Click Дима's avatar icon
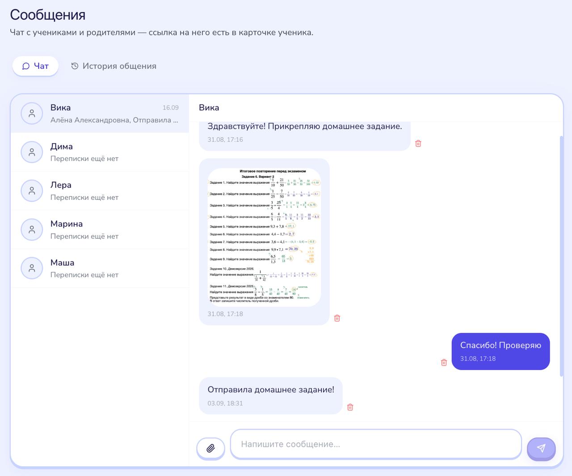 (32, 152)
